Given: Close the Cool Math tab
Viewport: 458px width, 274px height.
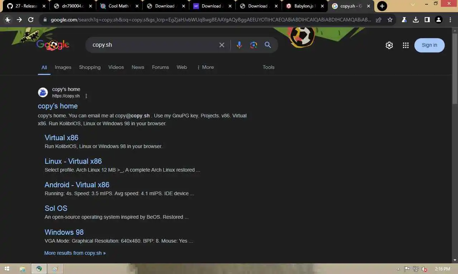Looking at the screenshot, I should point(136,6).
